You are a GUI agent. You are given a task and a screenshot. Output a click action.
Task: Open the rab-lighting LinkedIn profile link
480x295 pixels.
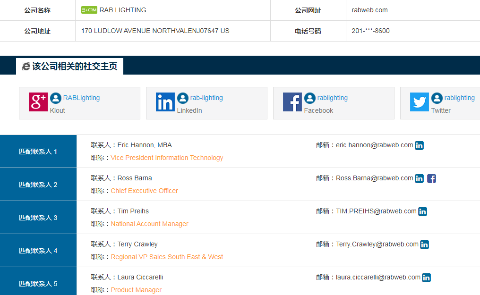click(x=206, y=98)
